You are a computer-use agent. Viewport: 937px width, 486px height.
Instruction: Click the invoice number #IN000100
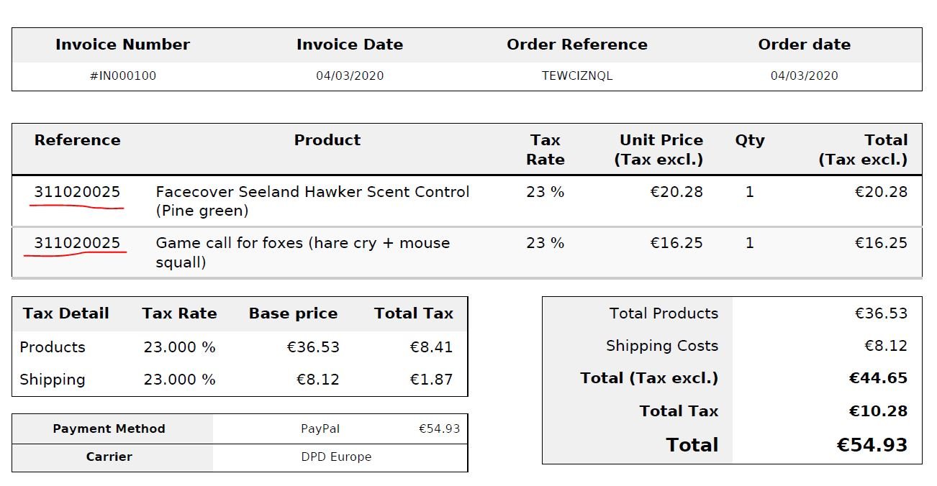tap(123, 75)
